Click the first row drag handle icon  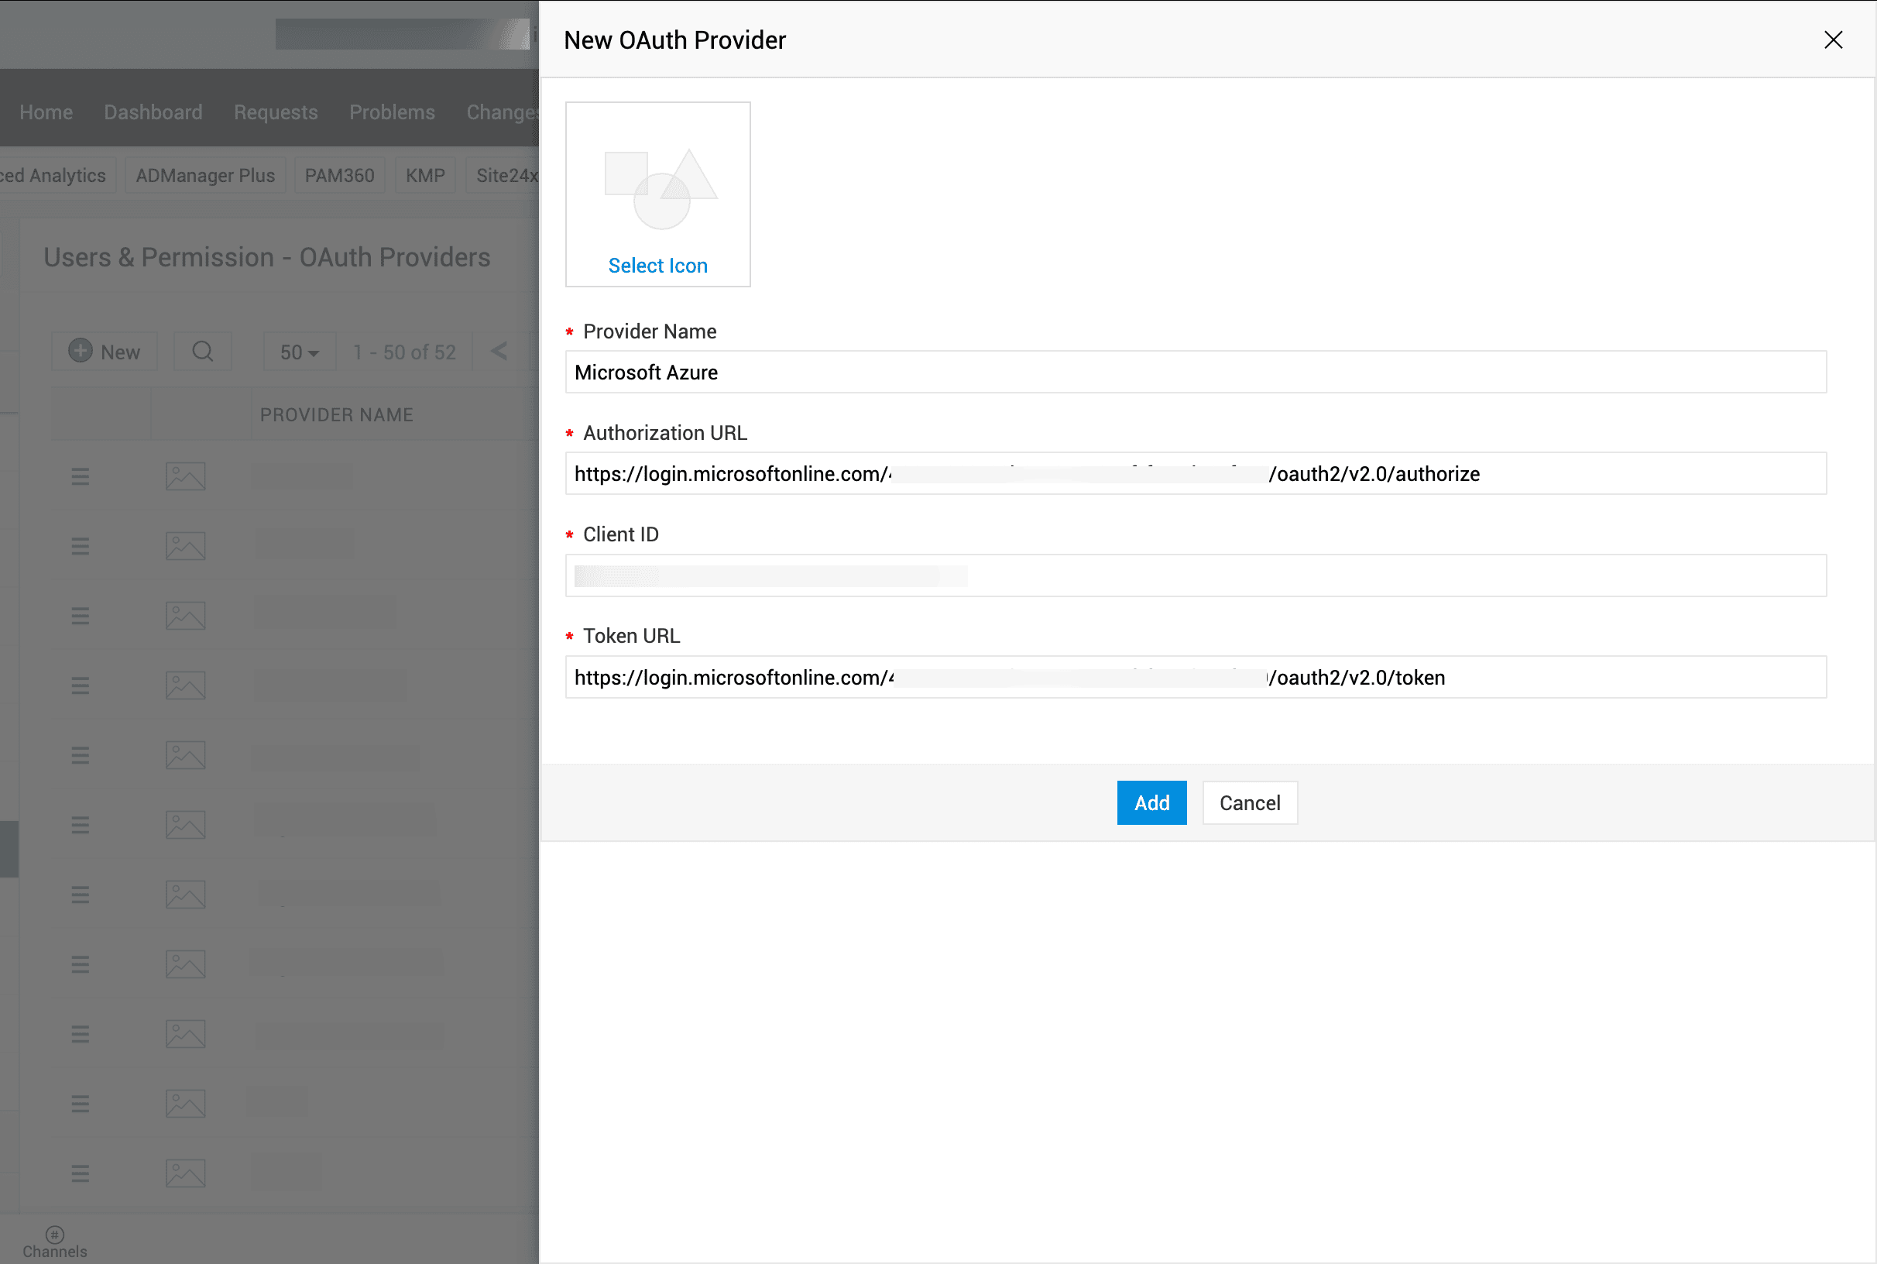click(x=80, y=476)
